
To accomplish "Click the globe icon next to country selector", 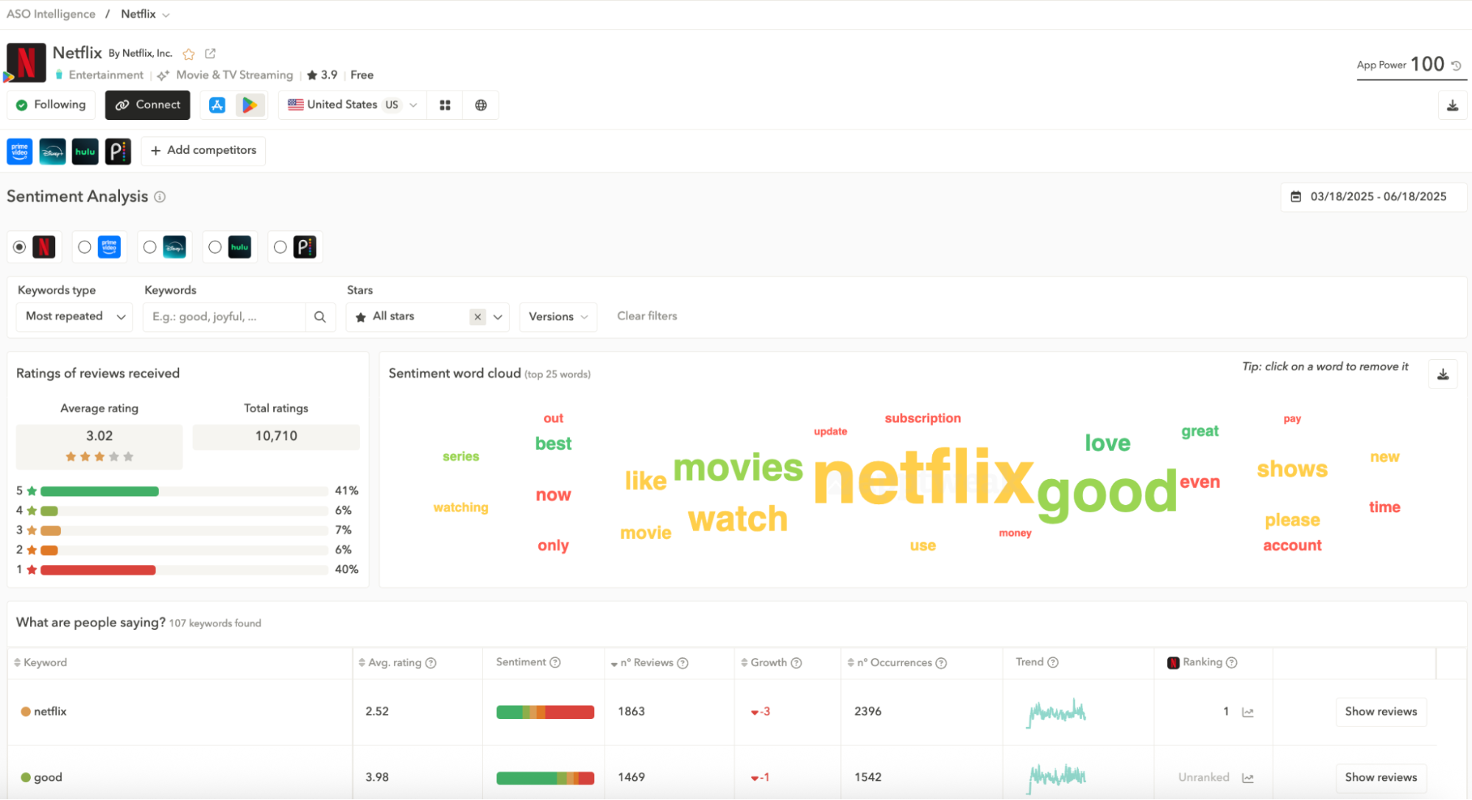I will [x=481, y=105].
